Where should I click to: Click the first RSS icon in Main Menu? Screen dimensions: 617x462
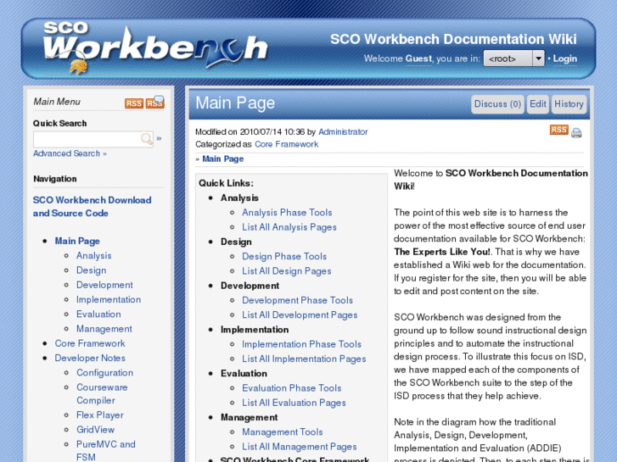(x=134, y=103)
